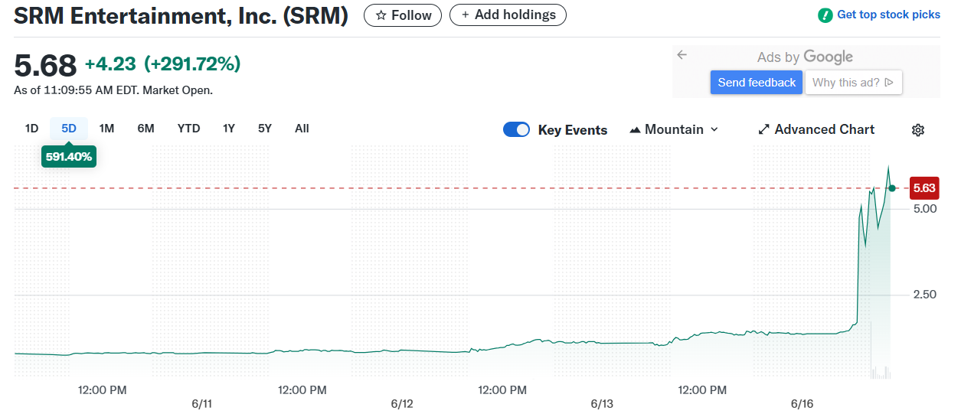The image size is (961, 414).
Task: Click the market open timestamp text
Action: point(113,90)
